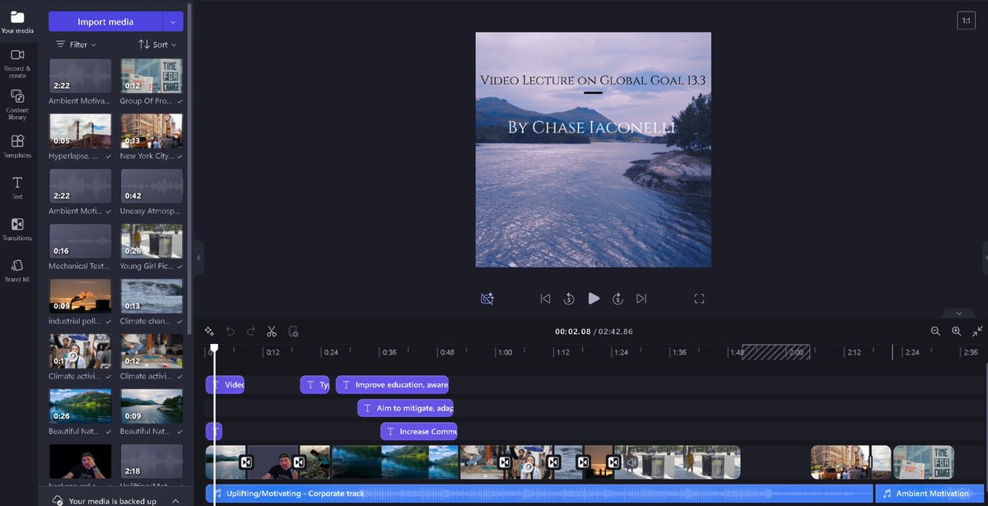Select the 'Hyperlapse...' media thumbnail
This screenshot has width=988, height=506.
80,130
